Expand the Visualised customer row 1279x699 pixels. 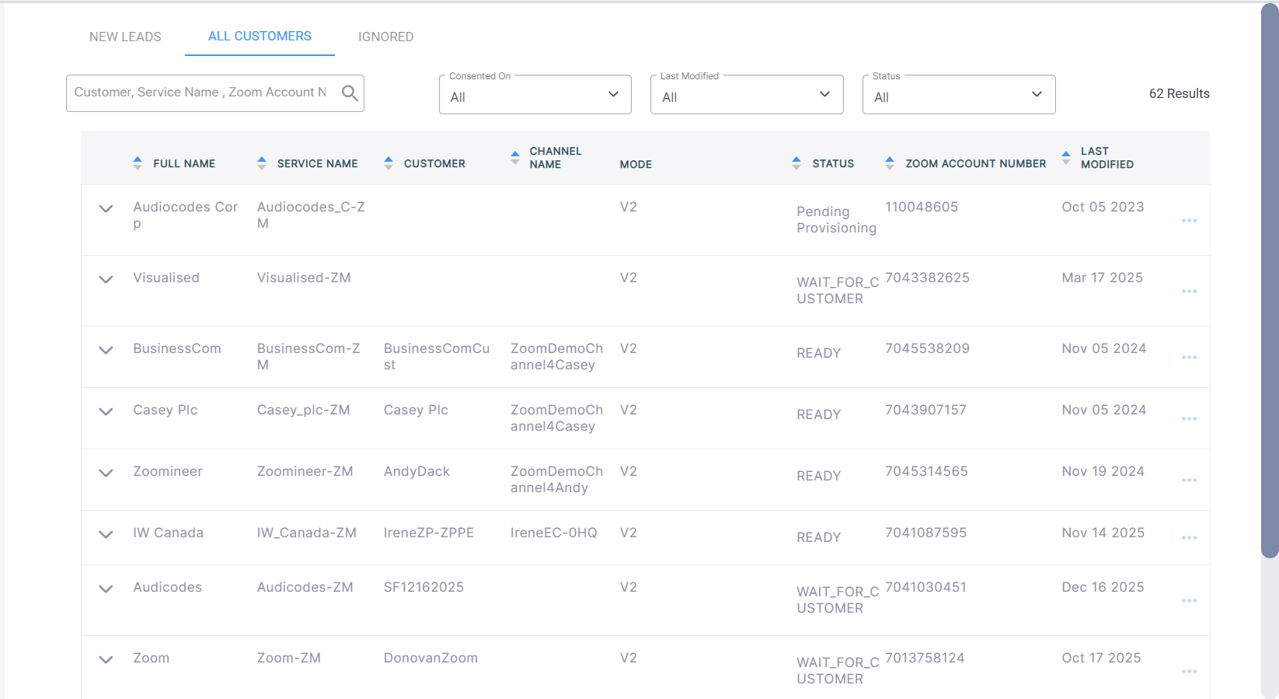(x=106, y=279)
